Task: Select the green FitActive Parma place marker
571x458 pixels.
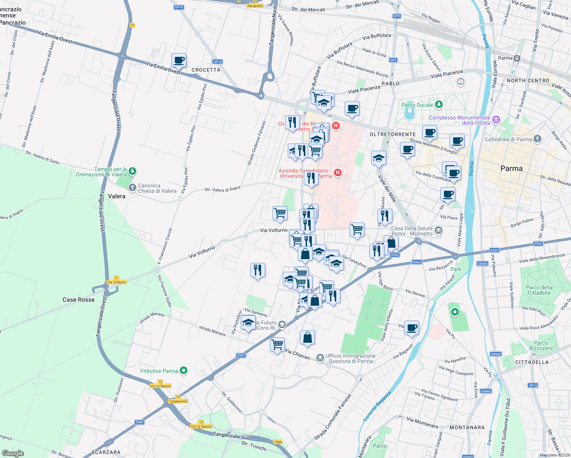Action: 184,370
